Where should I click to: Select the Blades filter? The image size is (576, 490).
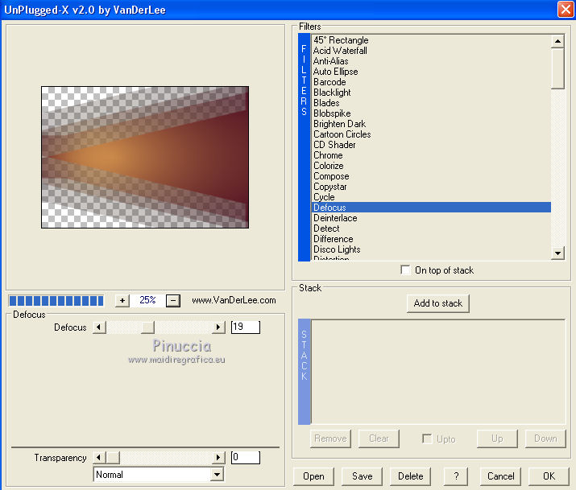[x=431, y=103]
